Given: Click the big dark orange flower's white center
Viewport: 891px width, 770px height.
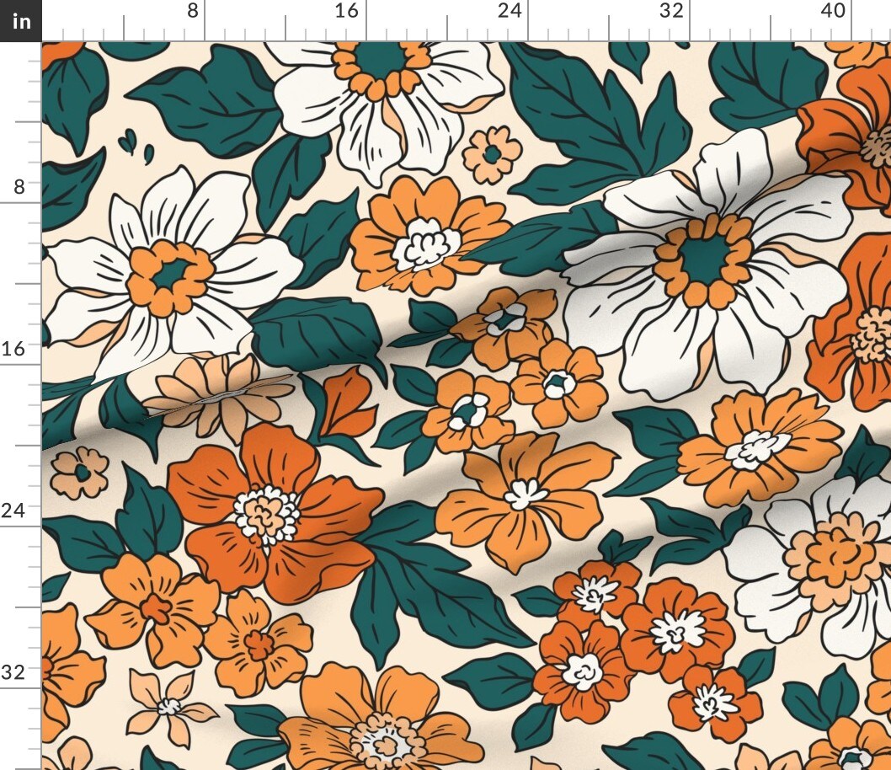Looking at the screenshot, I should 266,513.
